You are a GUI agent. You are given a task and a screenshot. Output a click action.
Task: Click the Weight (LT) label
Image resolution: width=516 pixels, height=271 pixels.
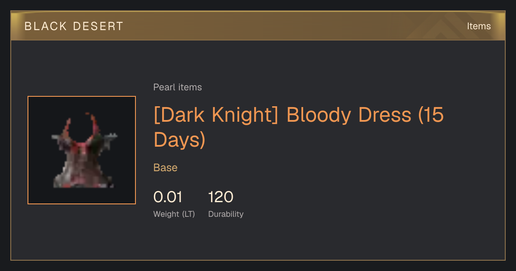click(x=174, y=214)
